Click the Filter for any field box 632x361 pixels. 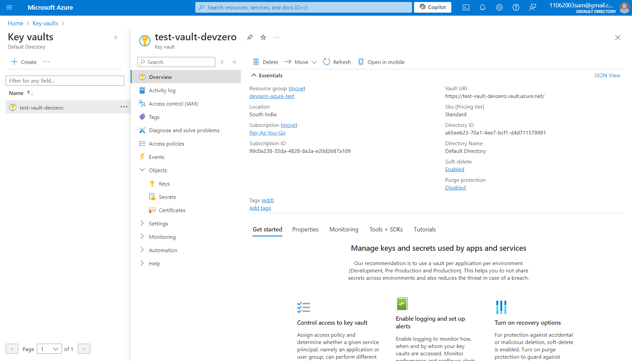click(x=65, y=81)
